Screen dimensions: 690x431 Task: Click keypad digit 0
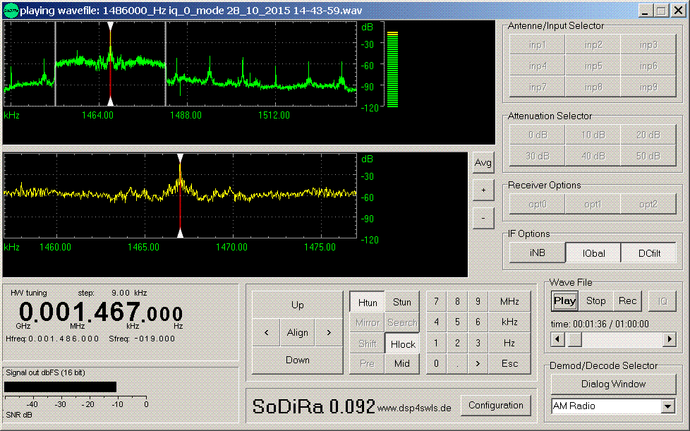click(436, 364)
